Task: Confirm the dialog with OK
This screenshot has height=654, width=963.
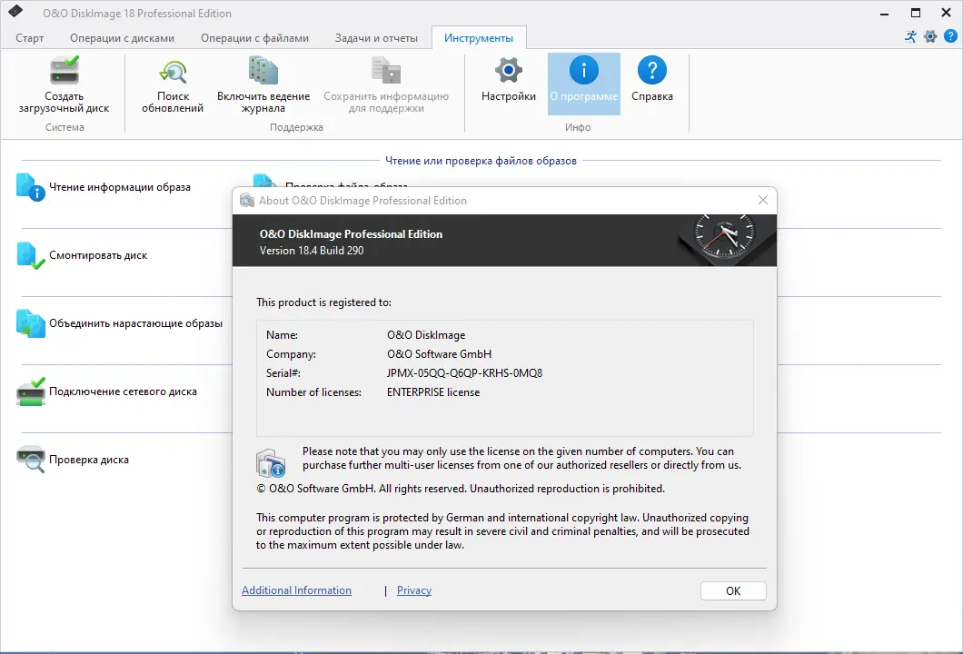Action: click(732, 590)
